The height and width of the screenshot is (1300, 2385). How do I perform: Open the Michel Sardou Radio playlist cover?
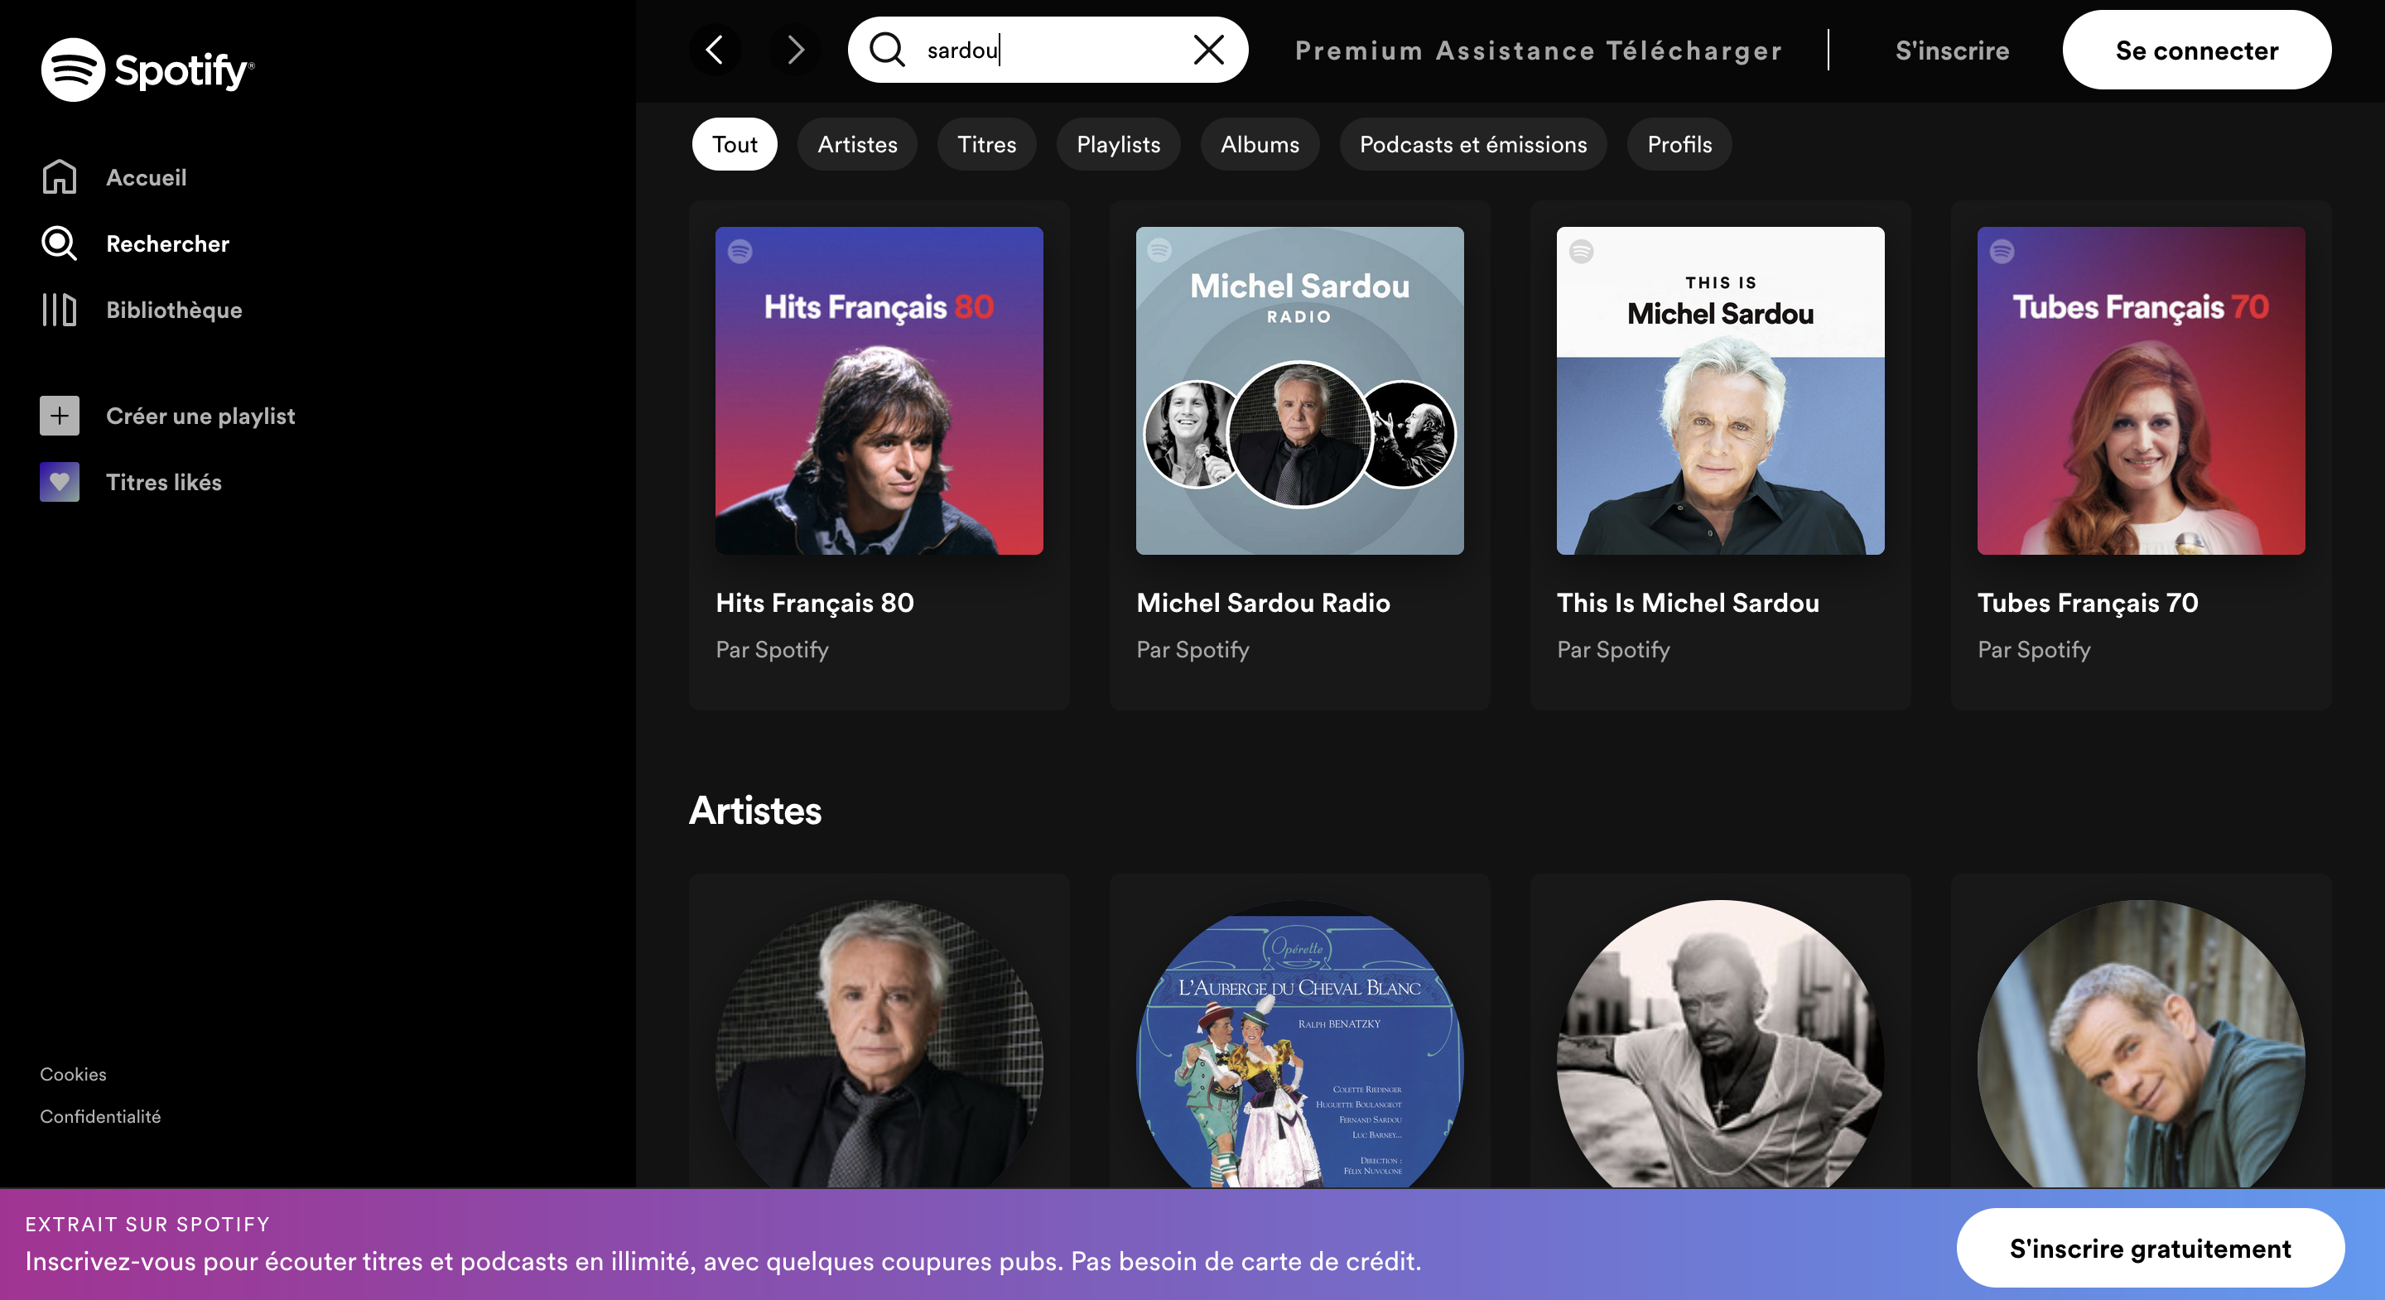pos(1299,391)
